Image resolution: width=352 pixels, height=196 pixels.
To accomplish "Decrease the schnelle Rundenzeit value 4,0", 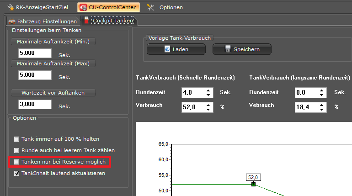I will pyautogui.click(x=208, y=95).
